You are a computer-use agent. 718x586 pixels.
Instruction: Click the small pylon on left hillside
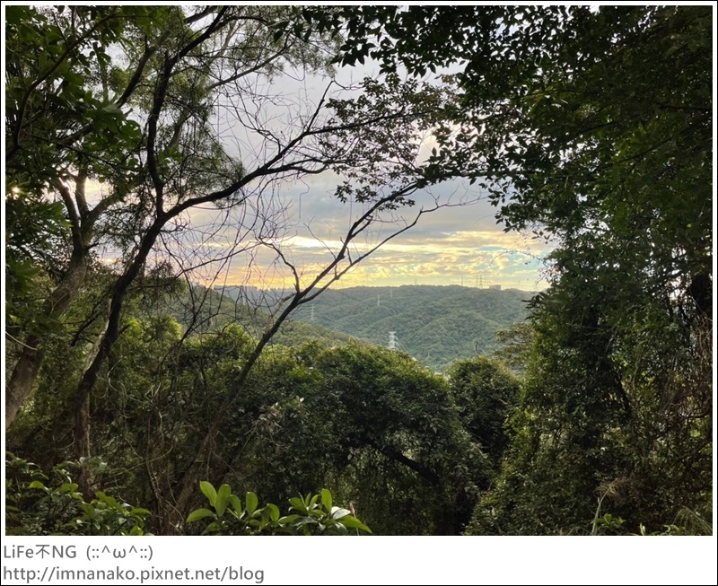312,313
